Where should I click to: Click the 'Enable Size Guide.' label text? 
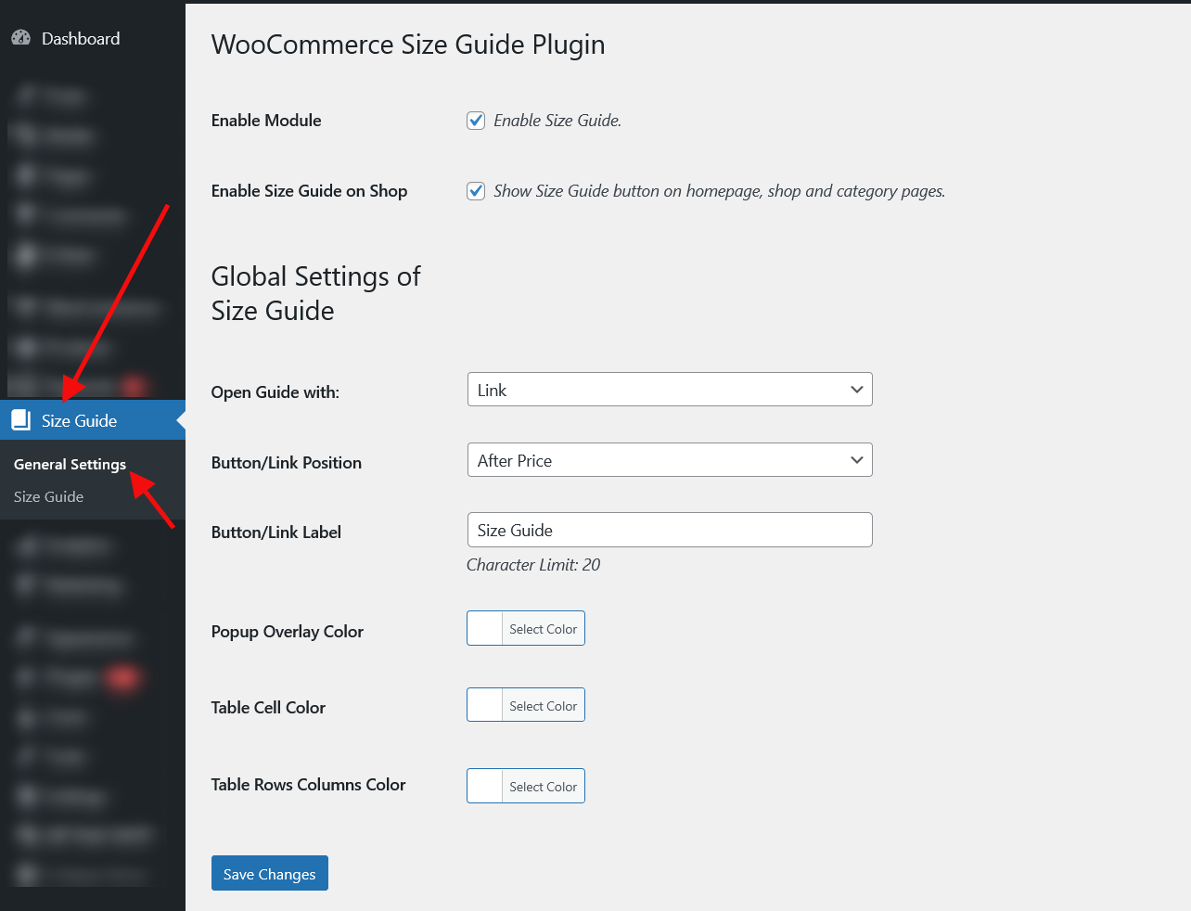557,121
